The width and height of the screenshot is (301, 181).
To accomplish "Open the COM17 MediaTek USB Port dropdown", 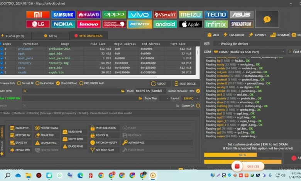I will coord(251,52).
